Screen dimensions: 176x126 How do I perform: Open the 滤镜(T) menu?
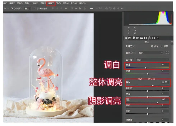pyautogui.click(x=51, y=3)
